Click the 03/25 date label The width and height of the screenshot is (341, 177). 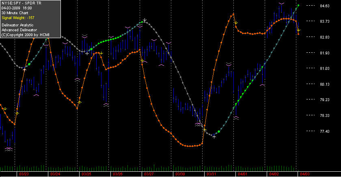tap(86, 174)
